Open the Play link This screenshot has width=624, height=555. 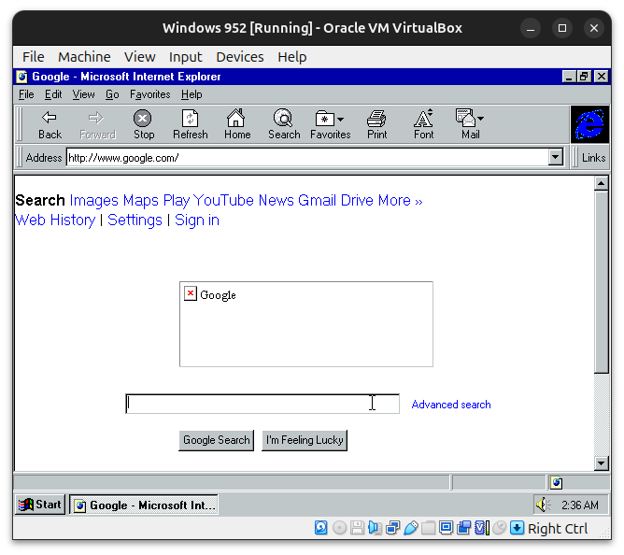(177, 200)
